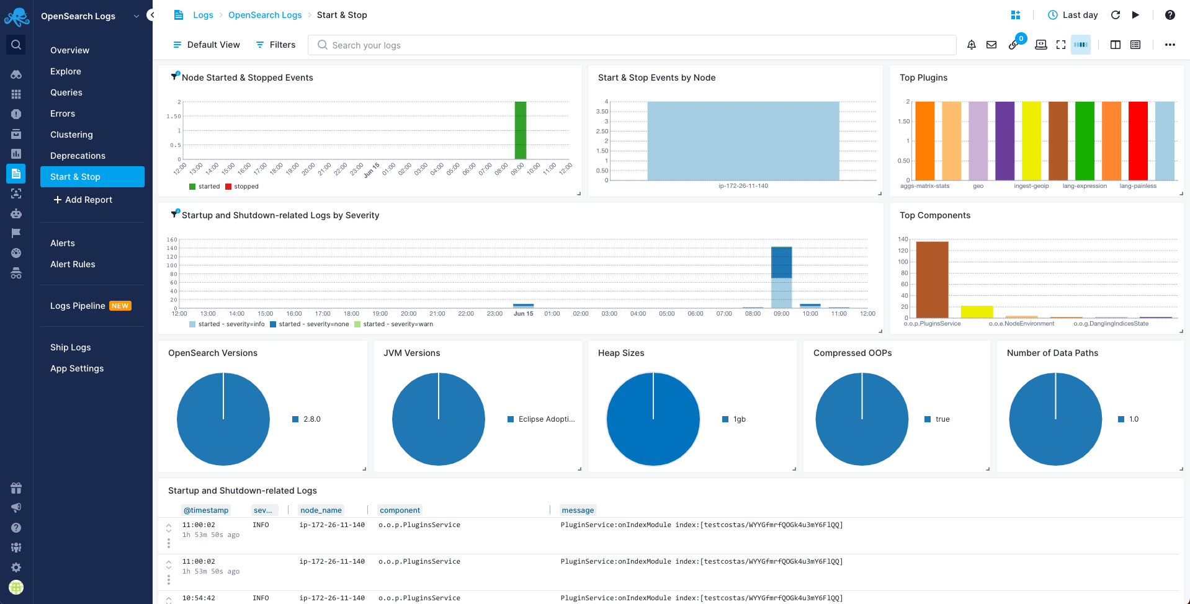Refresh the data with the reload icon
1190x604 pixels.
(x=1116, y=15)
